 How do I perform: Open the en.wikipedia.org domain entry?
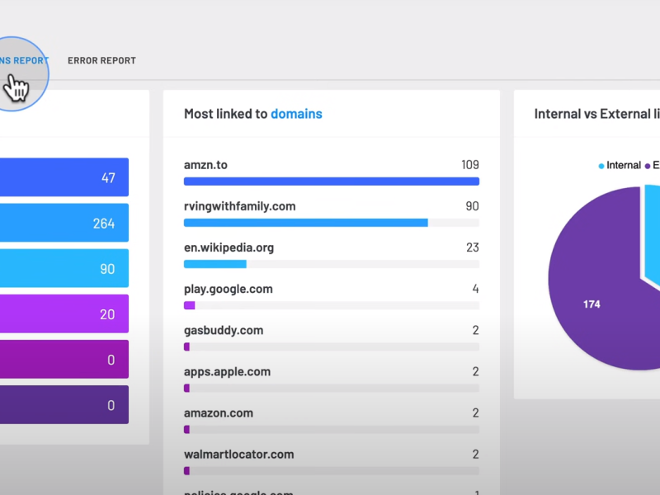click(x=229, y=247)
